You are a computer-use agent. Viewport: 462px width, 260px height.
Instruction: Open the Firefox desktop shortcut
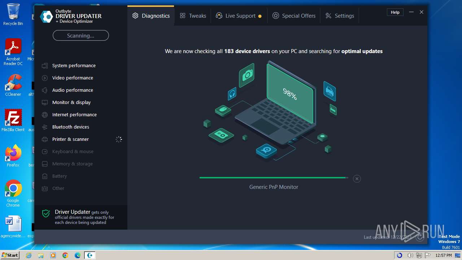(x=13, y=156)
